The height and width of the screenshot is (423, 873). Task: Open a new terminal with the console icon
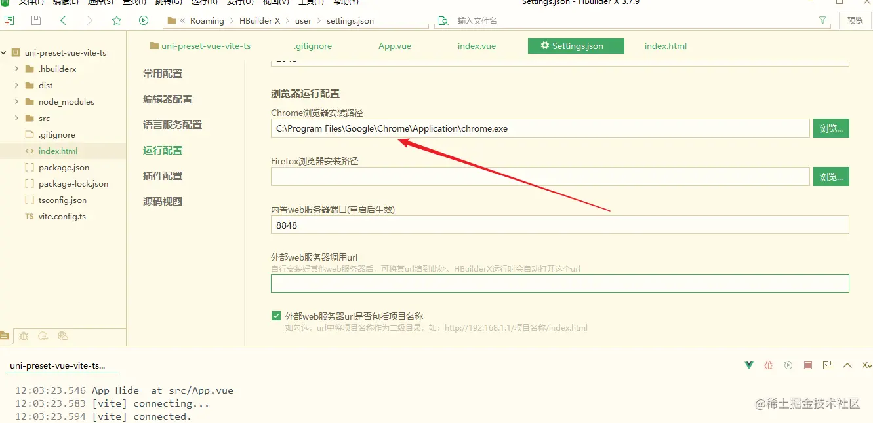(828, 365)
